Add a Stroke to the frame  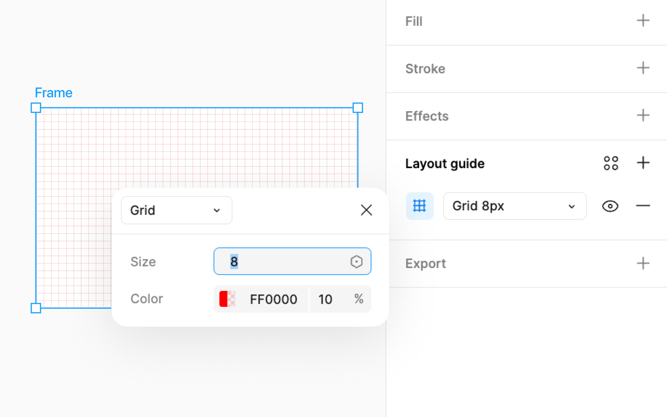click(x=643, y=68)
